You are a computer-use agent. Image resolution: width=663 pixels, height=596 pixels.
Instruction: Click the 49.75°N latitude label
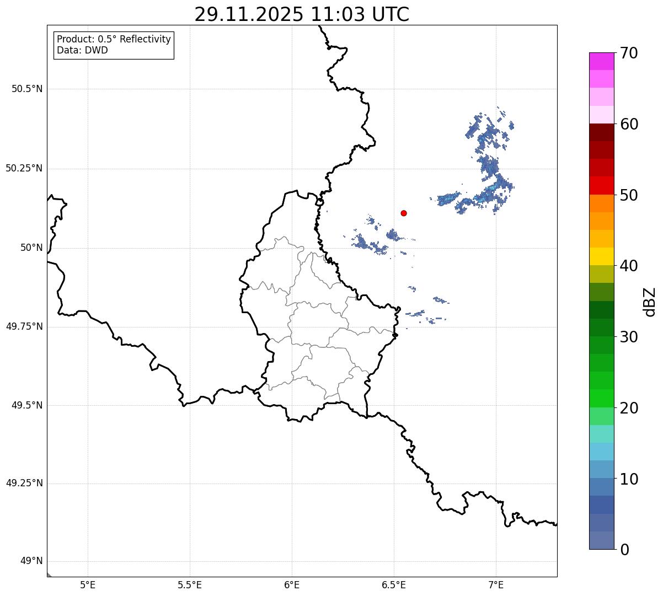(24, 326)
